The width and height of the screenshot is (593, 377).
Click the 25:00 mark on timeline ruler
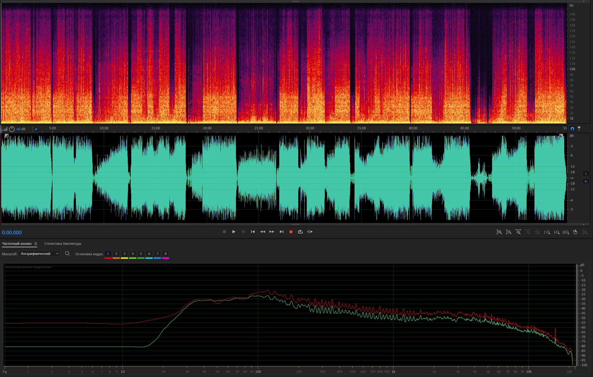pos(258,128)
